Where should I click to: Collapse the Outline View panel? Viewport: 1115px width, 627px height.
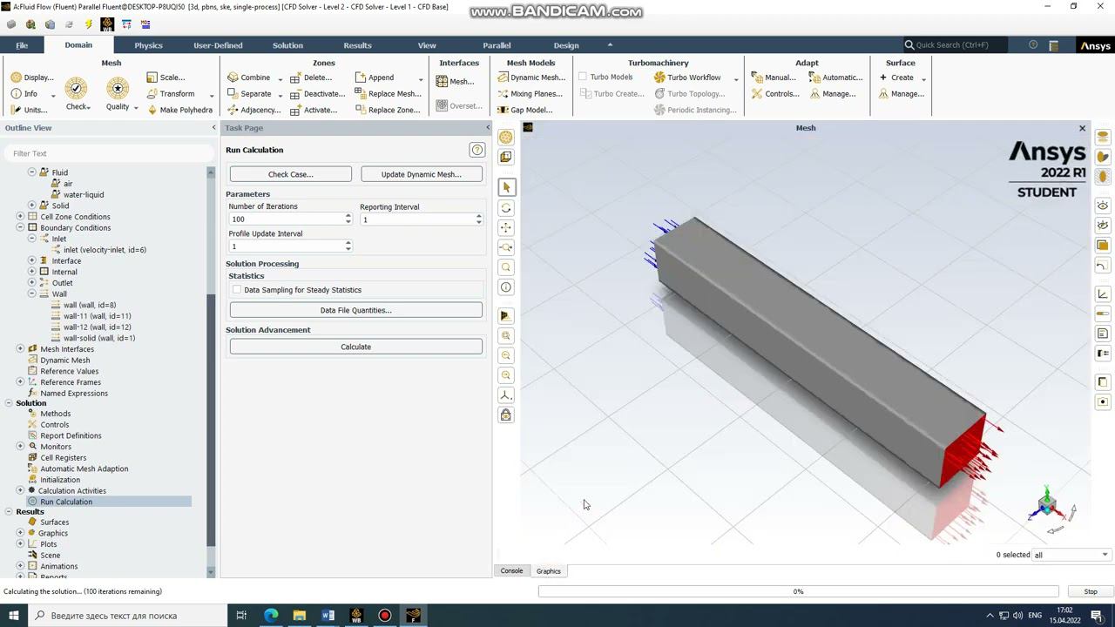coord(213,128)
